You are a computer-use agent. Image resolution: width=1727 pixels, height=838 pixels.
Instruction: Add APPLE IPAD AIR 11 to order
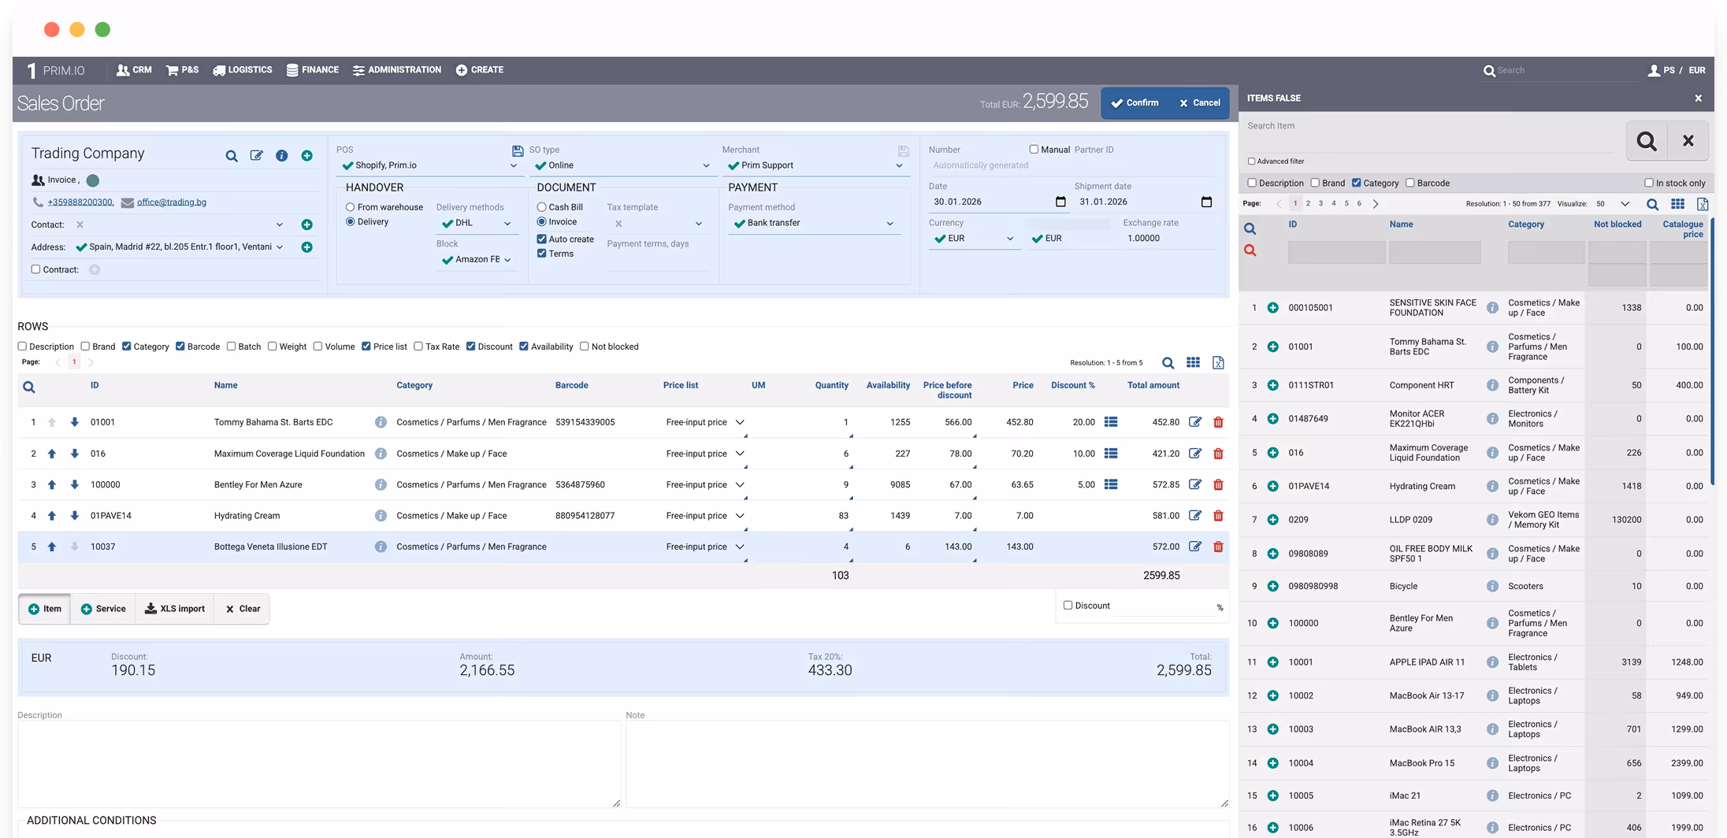point(1272,662)
